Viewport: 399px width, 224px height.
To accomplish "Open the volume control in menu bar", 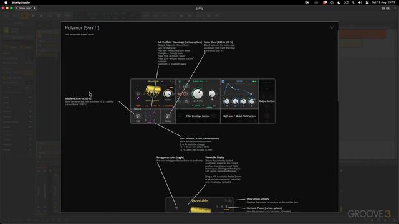I will [x=360, y=2].
